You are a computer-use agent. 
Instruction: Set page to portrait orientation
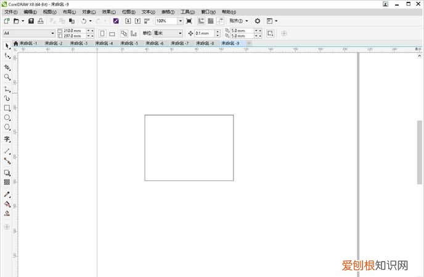tap(102, 33)
